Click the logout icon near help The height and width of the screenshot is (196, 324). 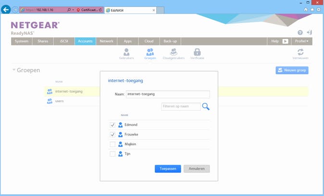[309, 32]
